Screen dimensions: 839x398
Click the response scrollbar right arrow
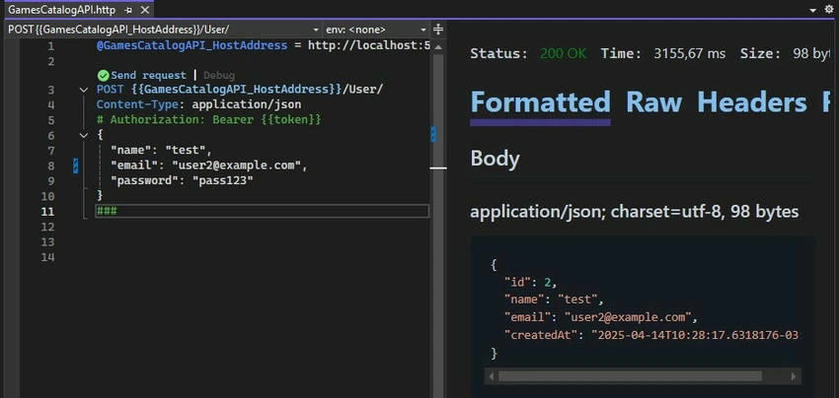tap(795, 376)
